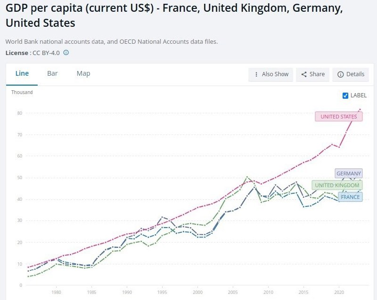This screenshot has width=377, height=300.
Task: Click the UK peak data point in 2007
Action: pyautogui.click(x=247, y=177)
